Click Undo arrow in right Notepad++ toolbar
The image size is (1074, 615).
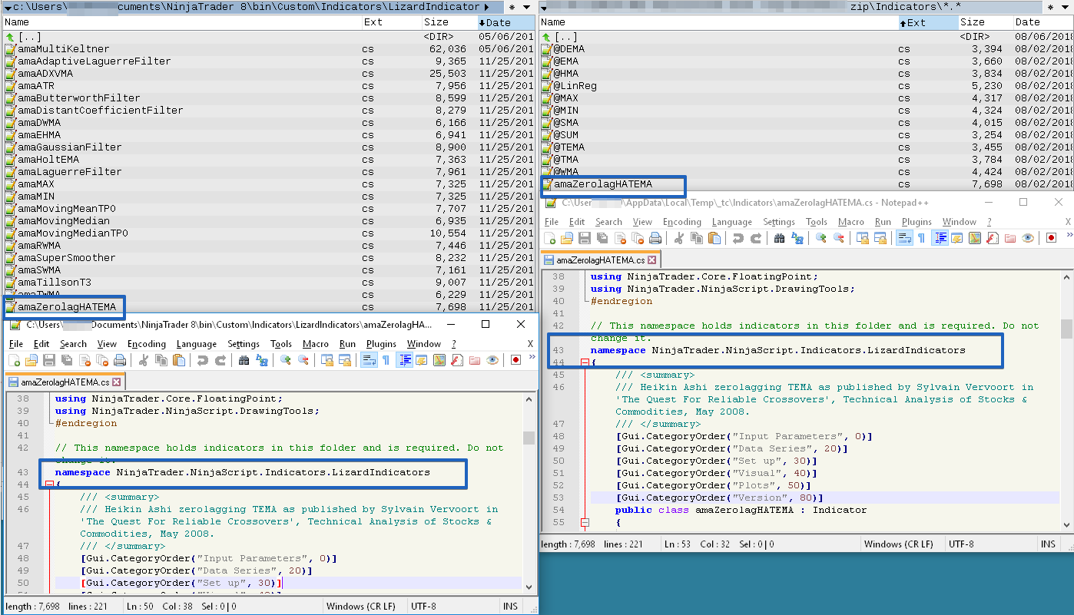pos(738,238)
